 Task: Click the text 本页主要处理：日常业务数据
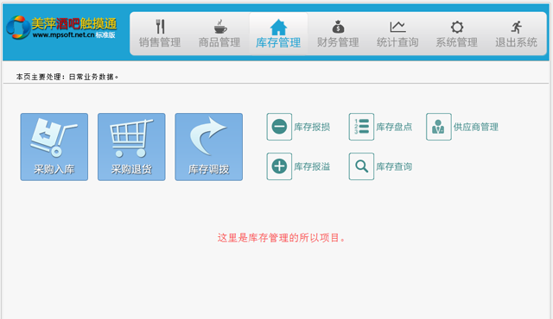click(x=67, y=77)
